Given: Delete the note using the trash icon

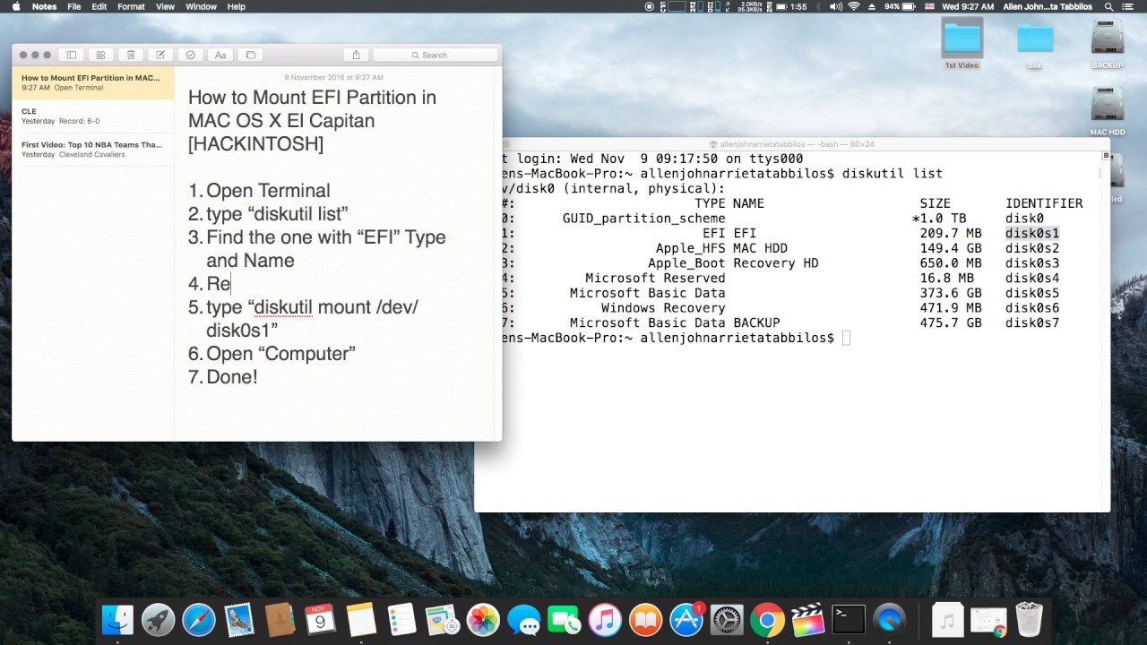Looking at the screenshot, I should point(131,55).
